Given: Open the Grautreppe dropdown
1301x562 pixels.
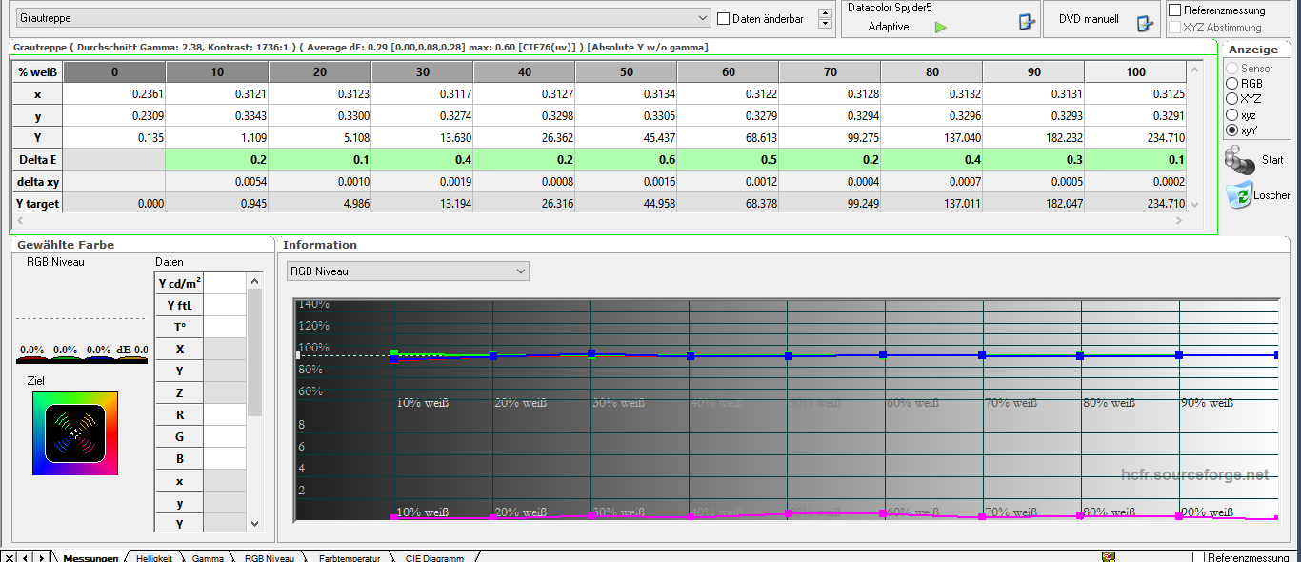Looking at the screenshot, I should (x=363, y=18).
